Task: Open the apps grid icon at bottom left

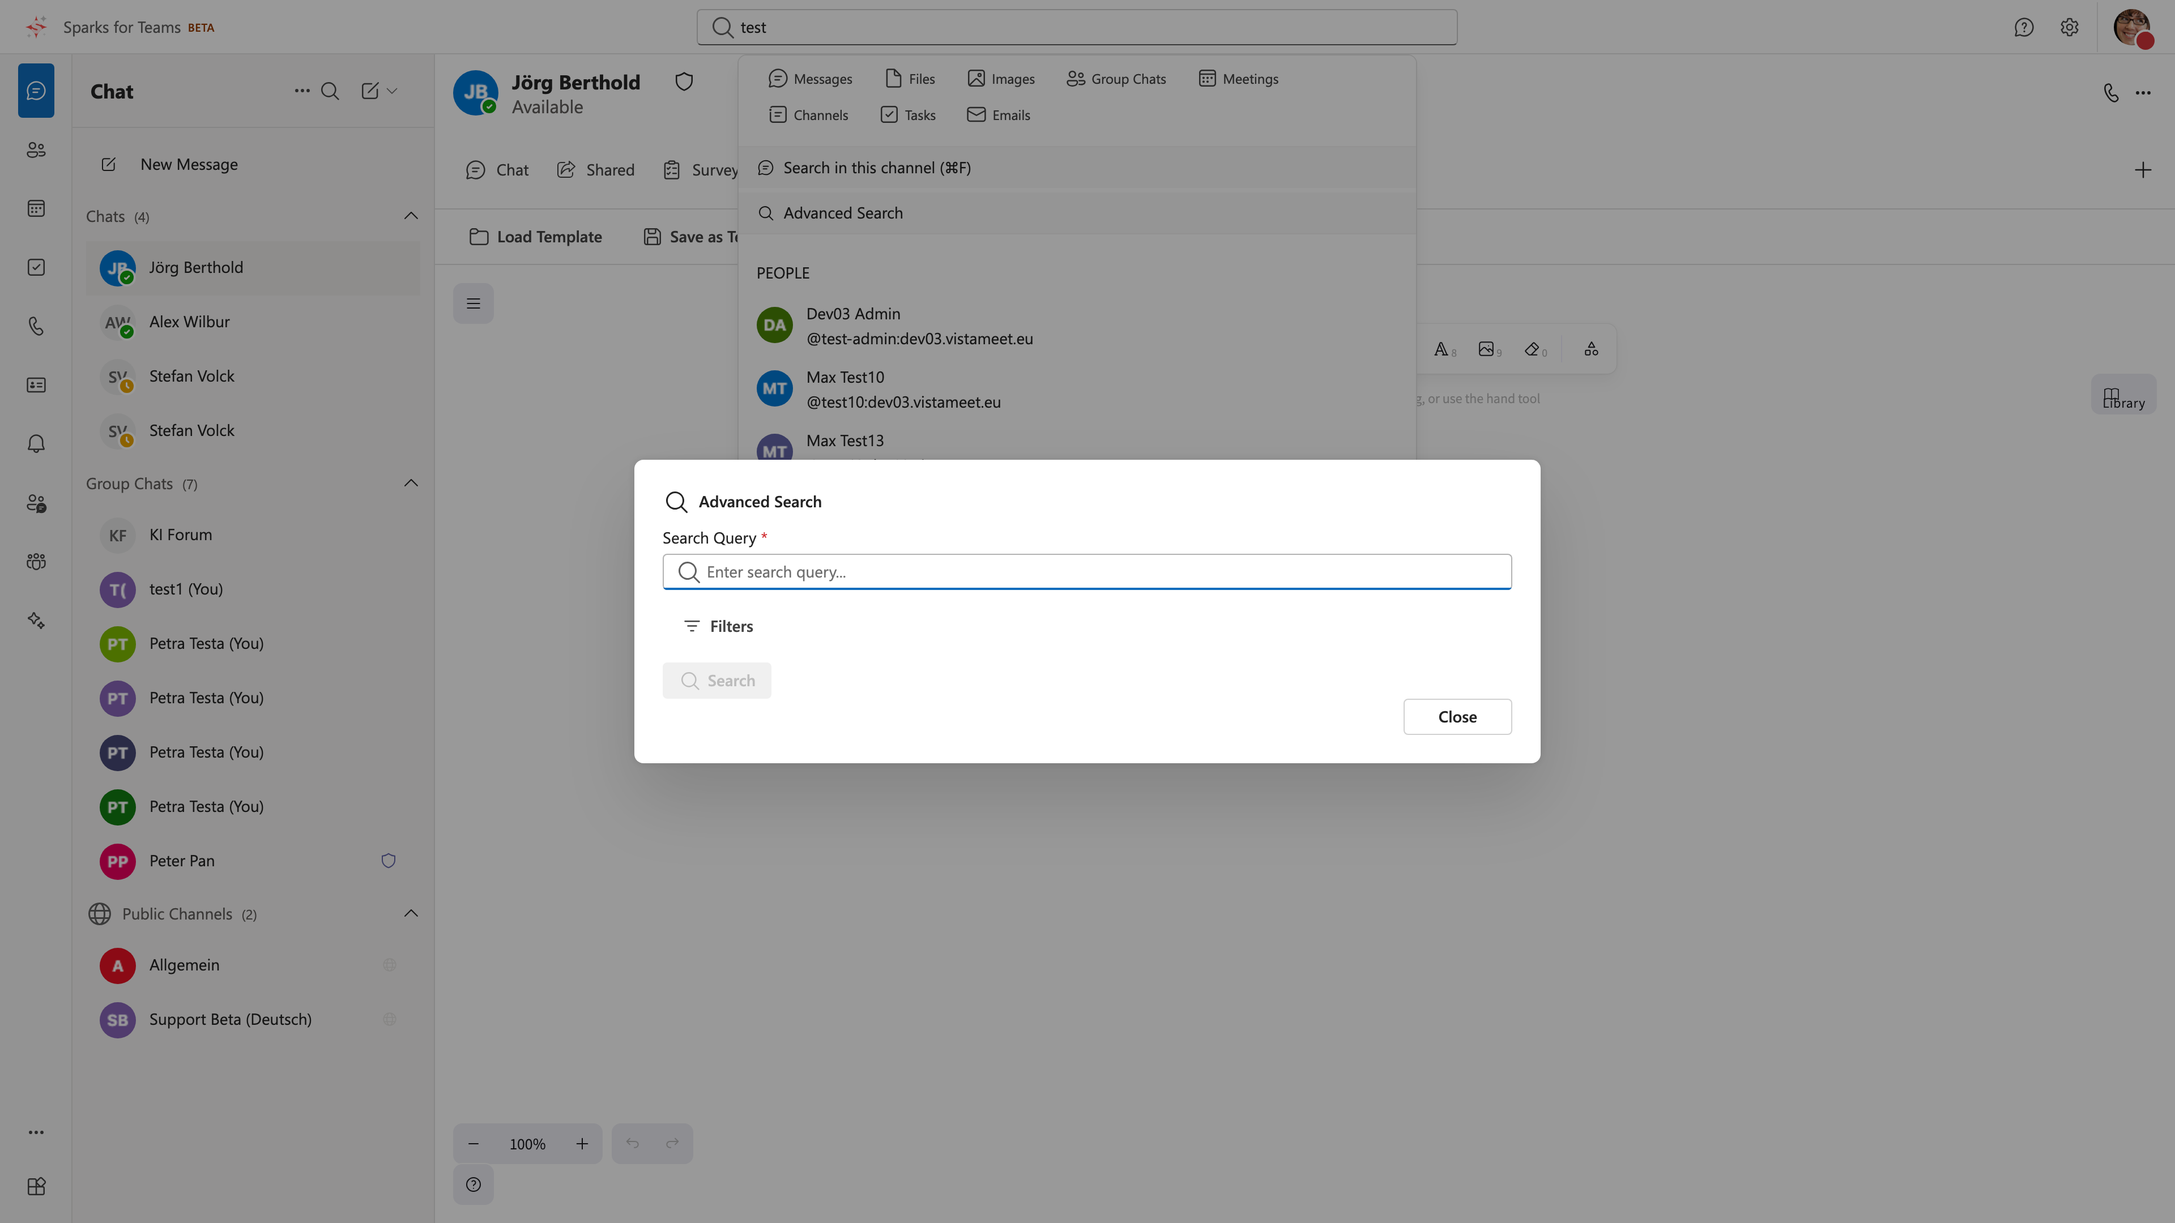Action: (36, 1187)
